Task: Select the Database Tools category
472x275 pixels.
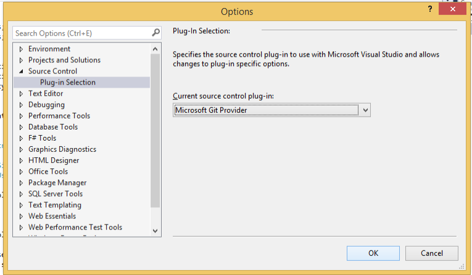Action: [53, 127]
